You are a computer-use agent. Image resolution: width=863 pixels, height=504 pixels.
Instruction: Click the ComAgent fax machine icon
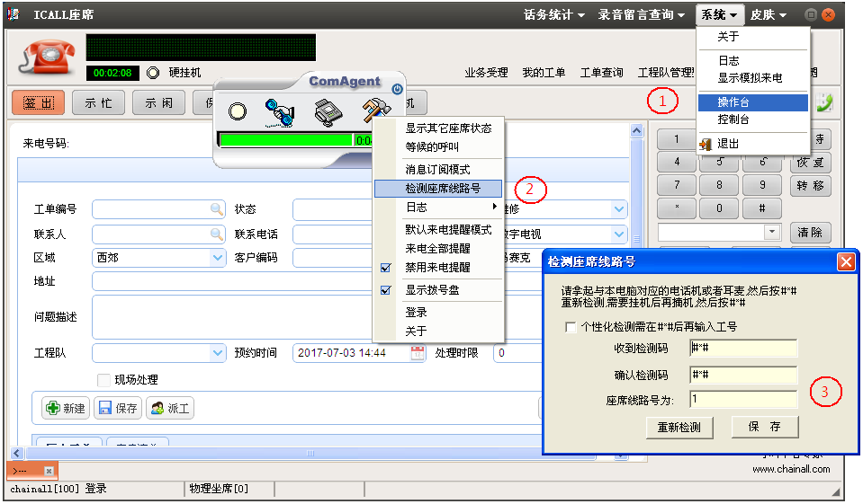pos(328,112)
